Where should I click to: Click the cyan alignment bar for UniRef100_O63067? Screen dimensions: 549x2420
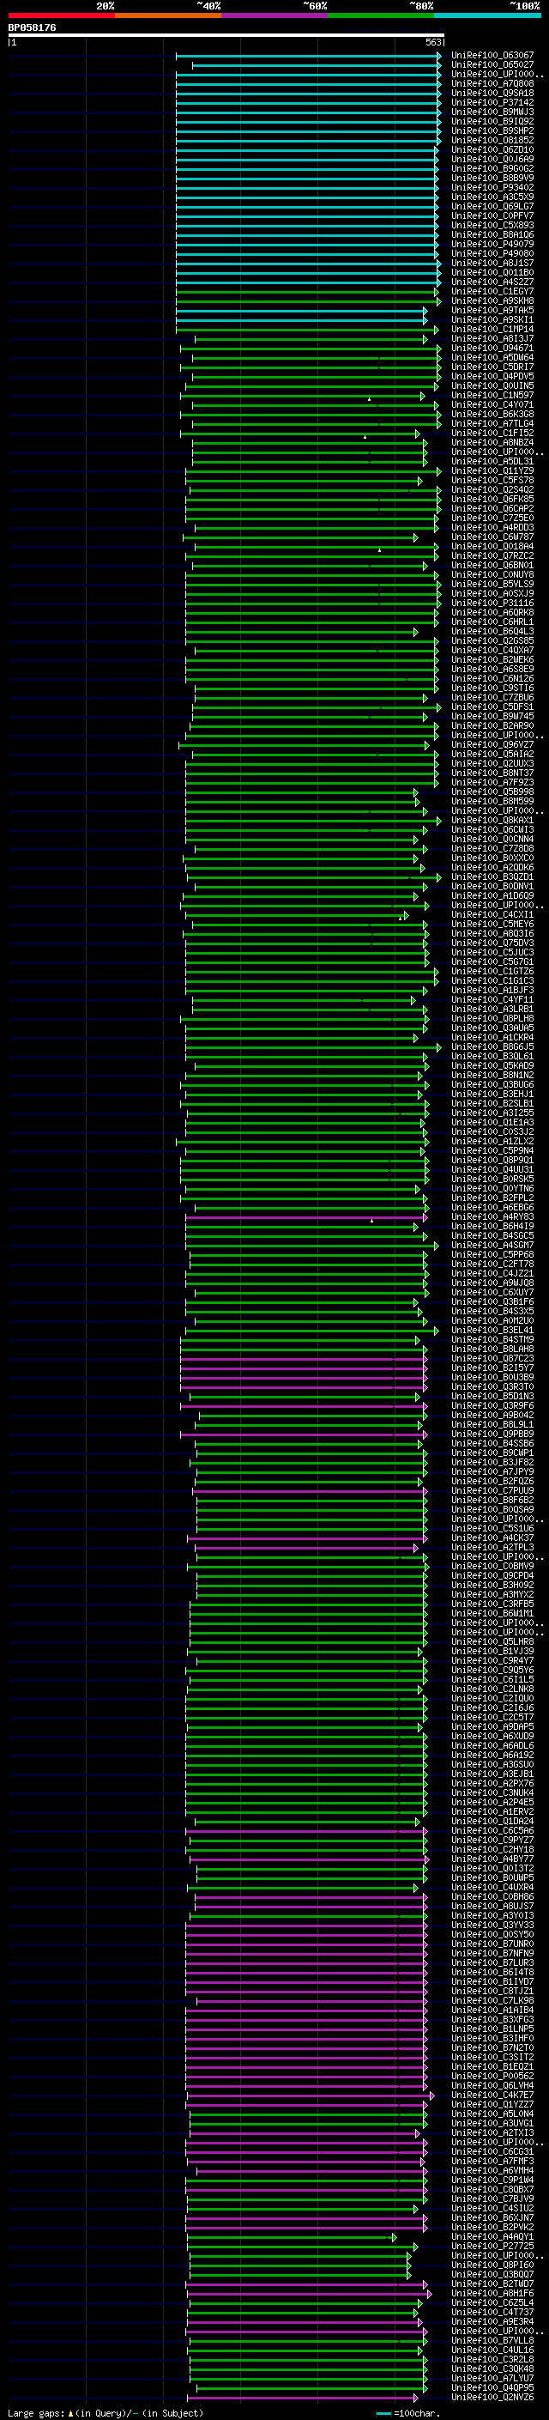pos(309,56)
